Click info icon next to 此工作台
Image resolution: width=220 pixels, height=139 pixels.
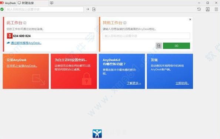[25, 23]
